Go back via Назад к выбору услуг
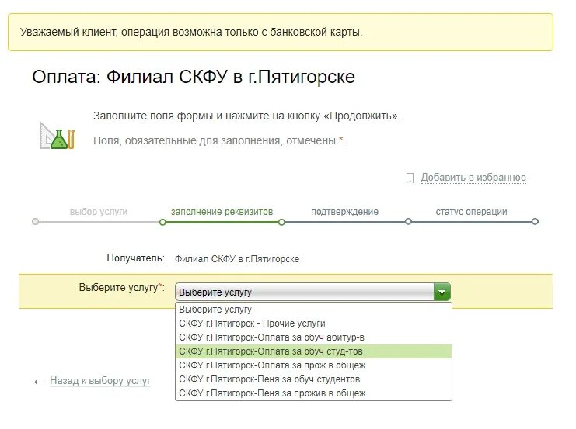This screenshot has height=429, width=576. coord(100,381)
